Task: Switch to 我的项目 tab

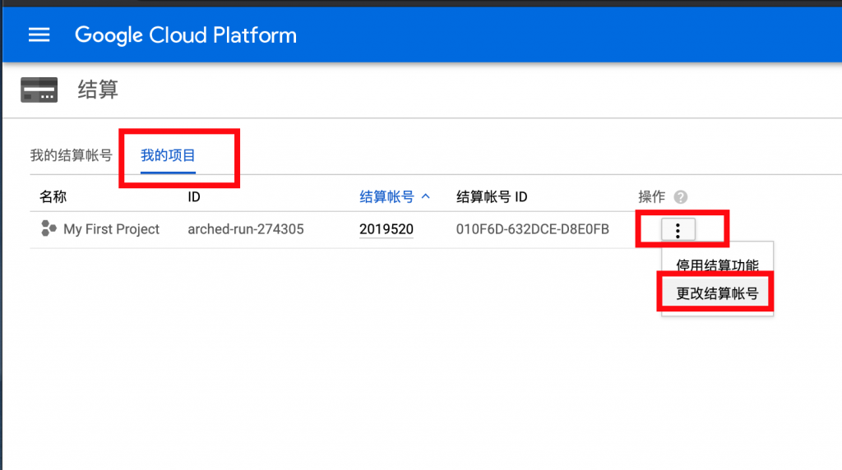Action: pyautogui.click(x=168, y=155)
